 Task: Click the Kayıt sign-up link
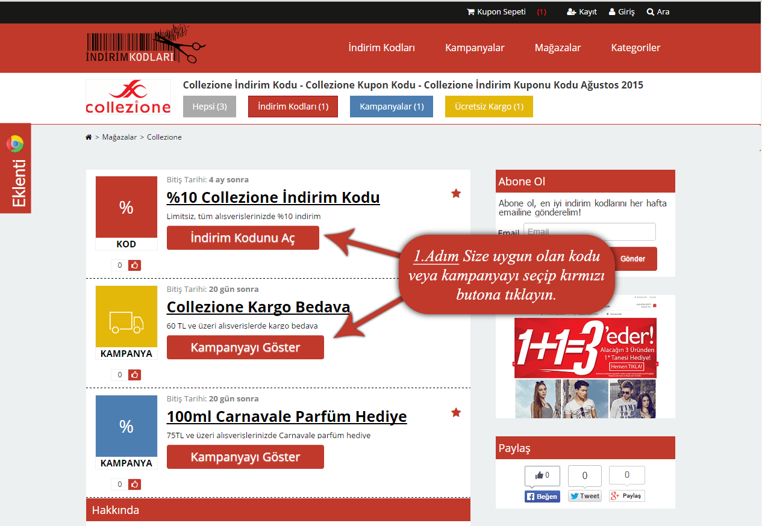pos(582,12)
